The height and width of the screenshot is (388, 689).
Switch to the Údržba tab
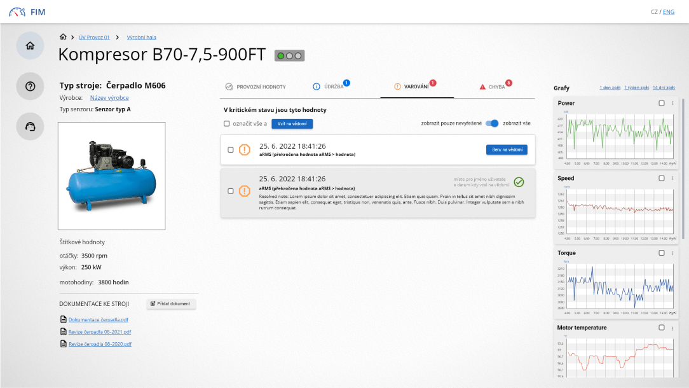pyautogui.click(x=329, y=87)
